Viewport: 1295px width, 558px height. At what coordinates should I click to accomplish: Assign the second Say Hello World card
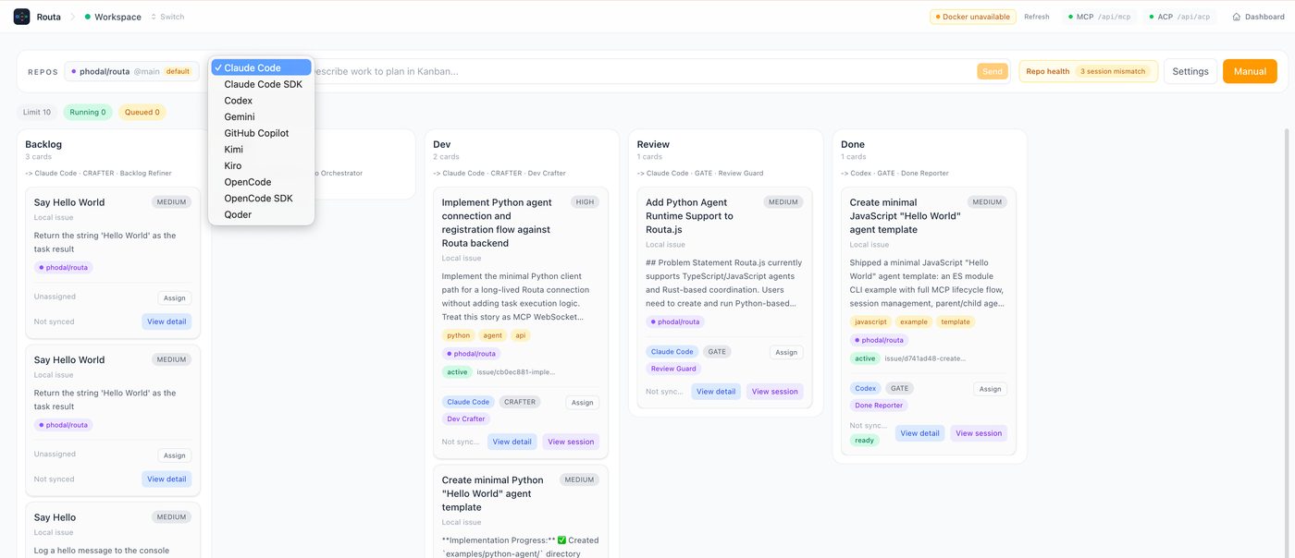click(x=175, y=455)
